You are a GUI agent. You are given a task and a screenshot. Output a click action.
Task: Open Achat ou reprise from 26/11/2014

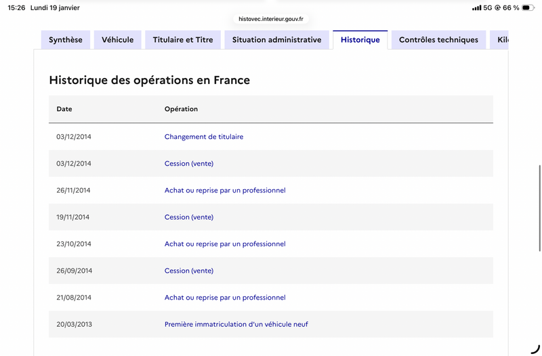pos(225,191)
